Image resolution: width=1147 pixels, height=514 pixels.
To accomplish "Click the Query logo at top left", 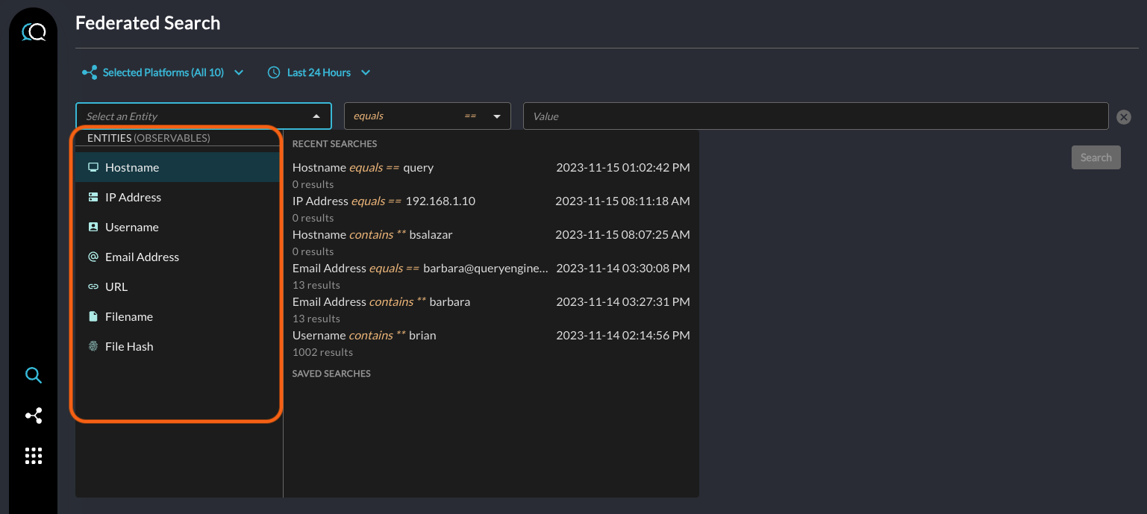I will (x=34, y=32).
